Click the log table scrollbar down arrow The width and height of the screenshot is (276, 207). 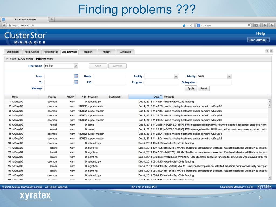click(270, 178)
